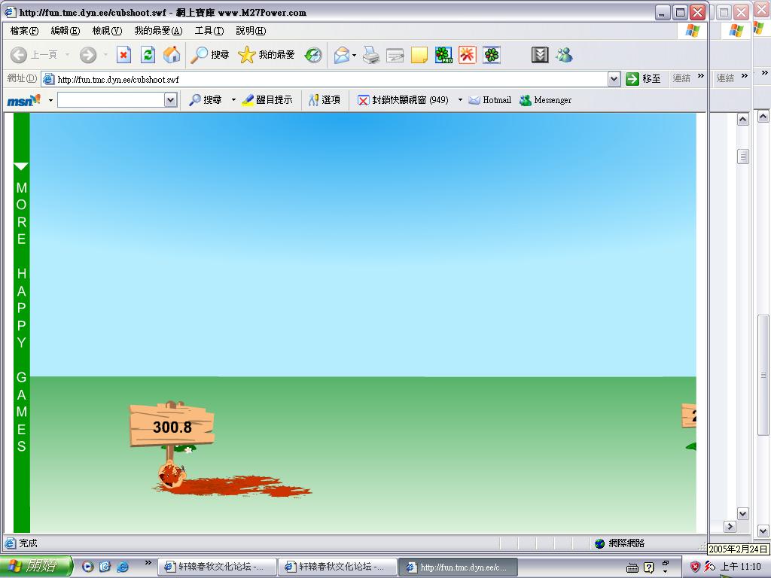Expand the Forward button history dropdown

pyautogui.click(x=105, y=54)
